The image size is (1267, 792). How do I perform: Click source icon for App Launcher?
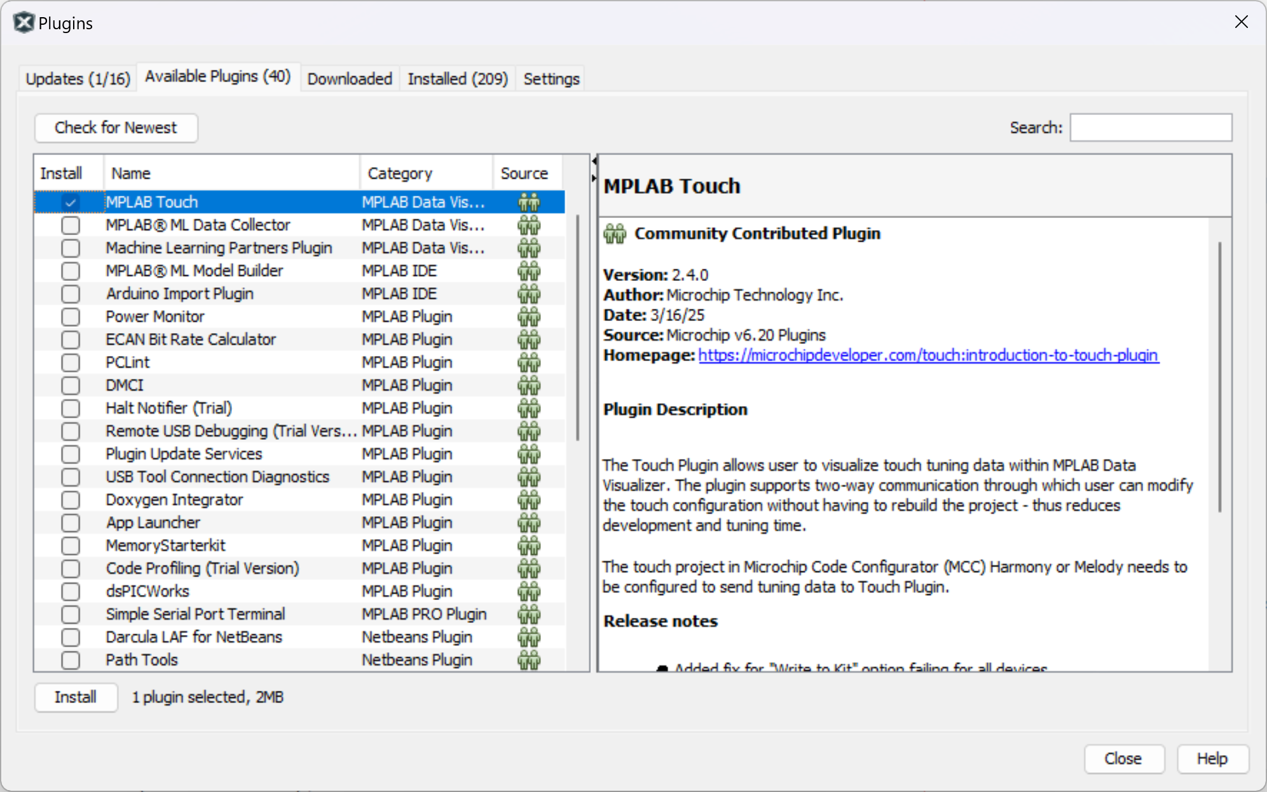[528, 522]
